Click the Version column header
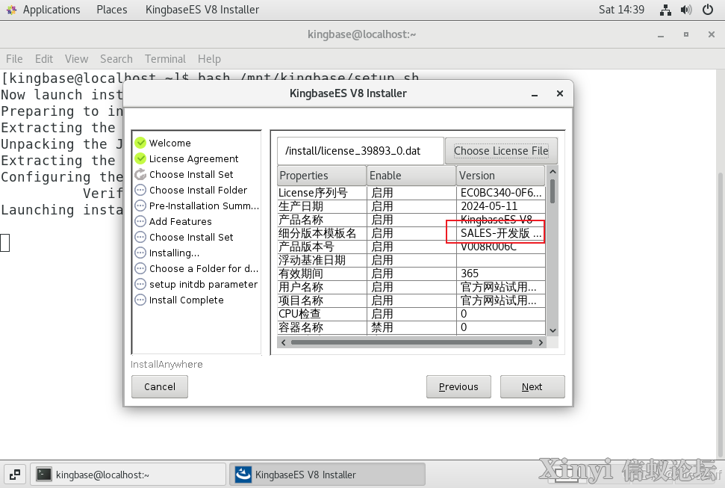 click(501, 176)
